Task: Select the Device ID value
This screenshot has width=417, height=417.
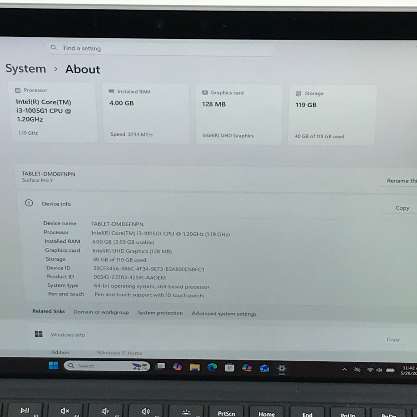Action: (x=149, y=269)
